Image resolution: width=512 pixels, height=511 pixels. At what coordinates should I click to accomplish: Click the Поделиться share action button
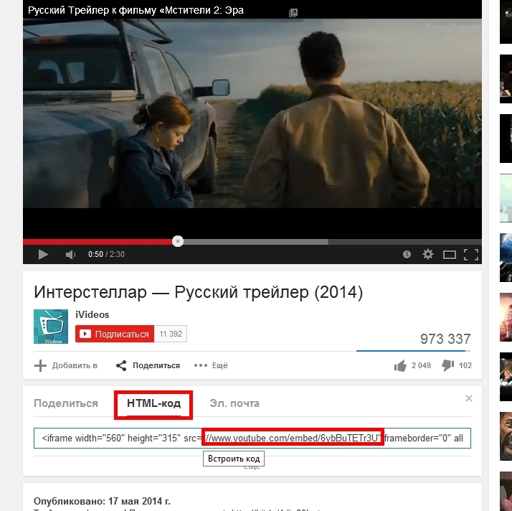pos(148,365)
